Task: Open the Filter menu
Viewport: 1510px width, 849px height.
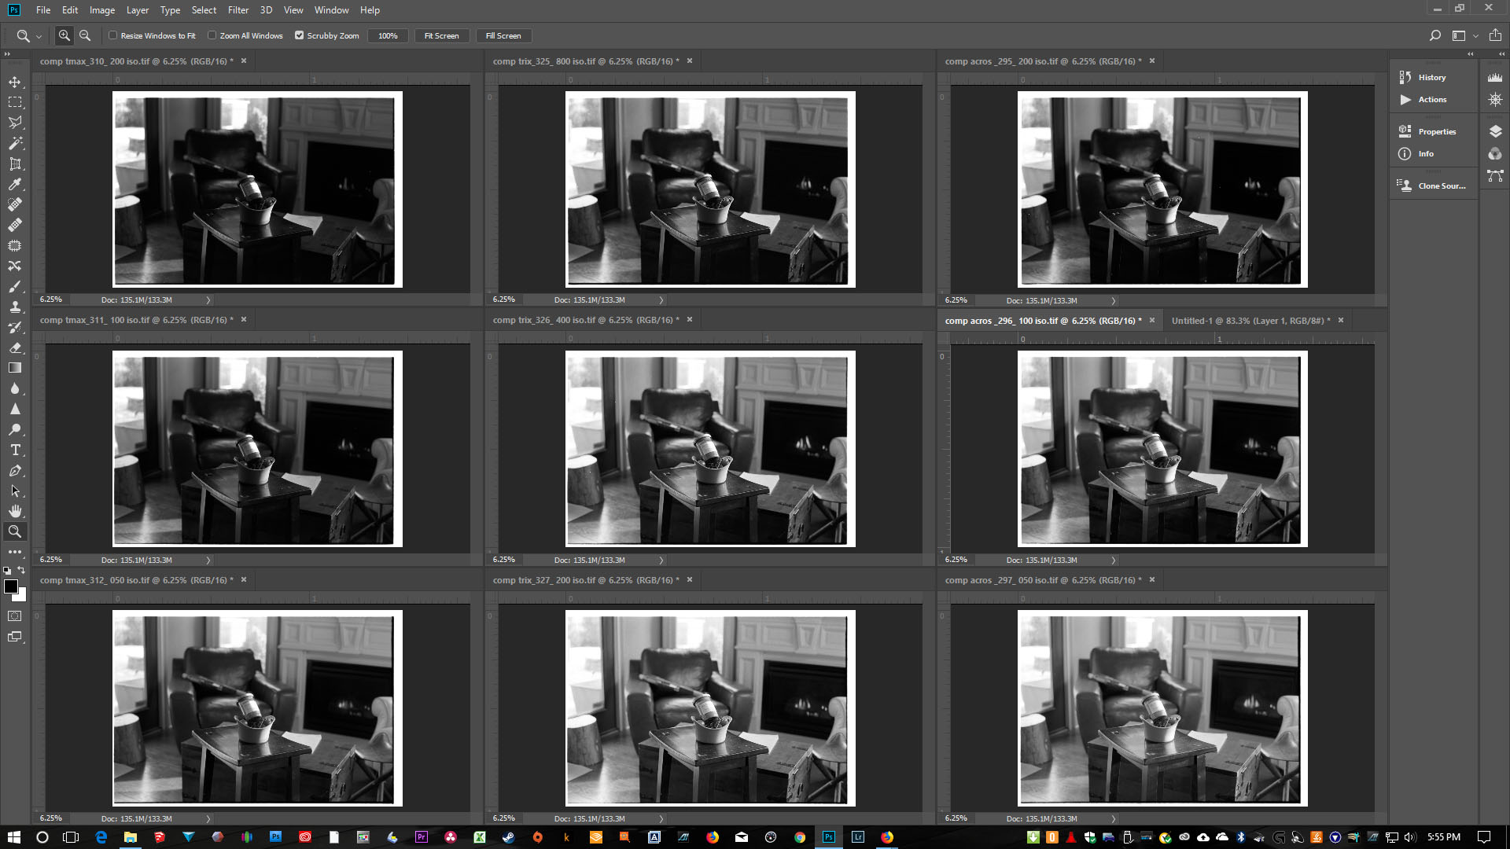Action: click(238, 10)
